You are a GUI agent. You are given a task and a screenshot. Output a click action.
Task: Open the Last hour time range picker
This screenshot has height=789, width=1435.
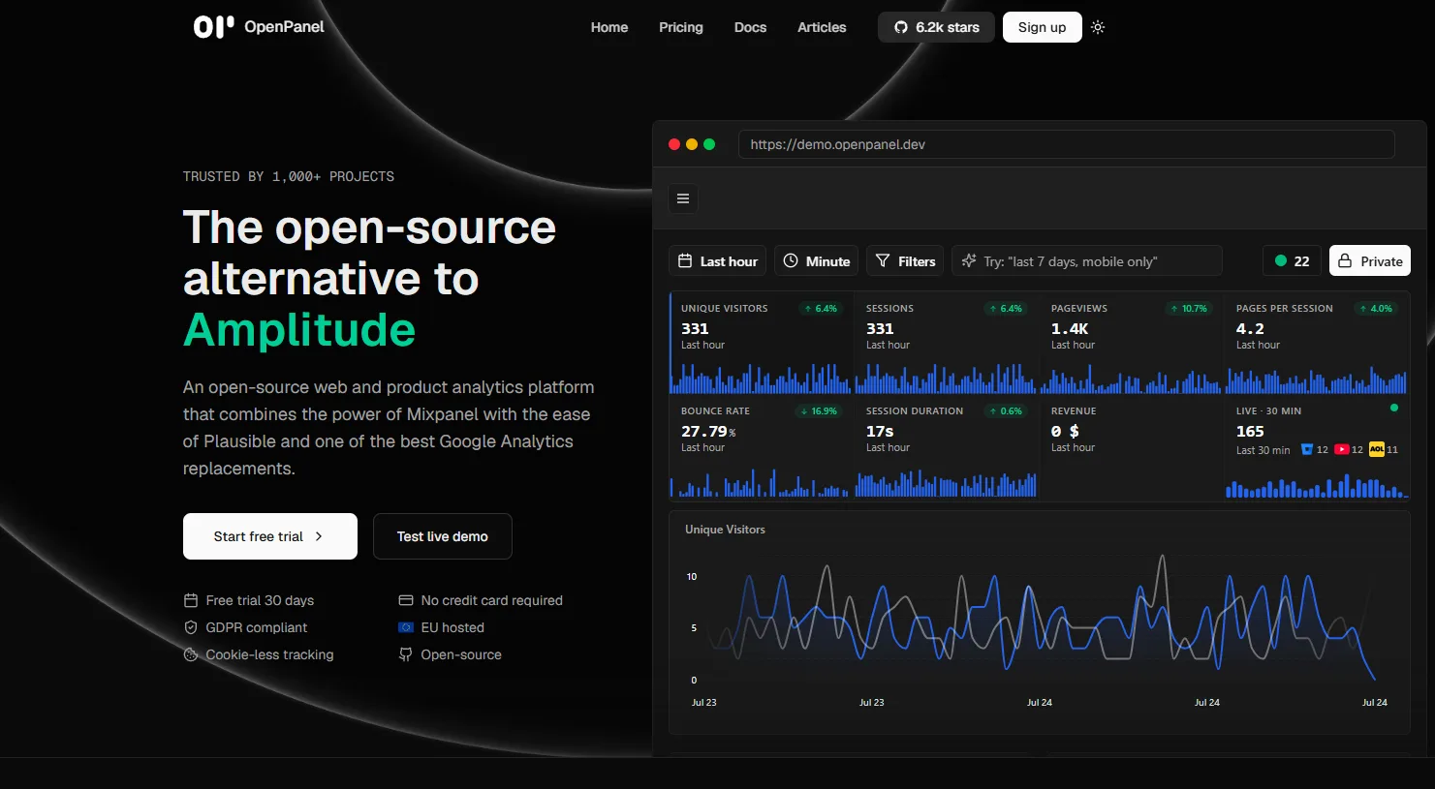[718, 261]
